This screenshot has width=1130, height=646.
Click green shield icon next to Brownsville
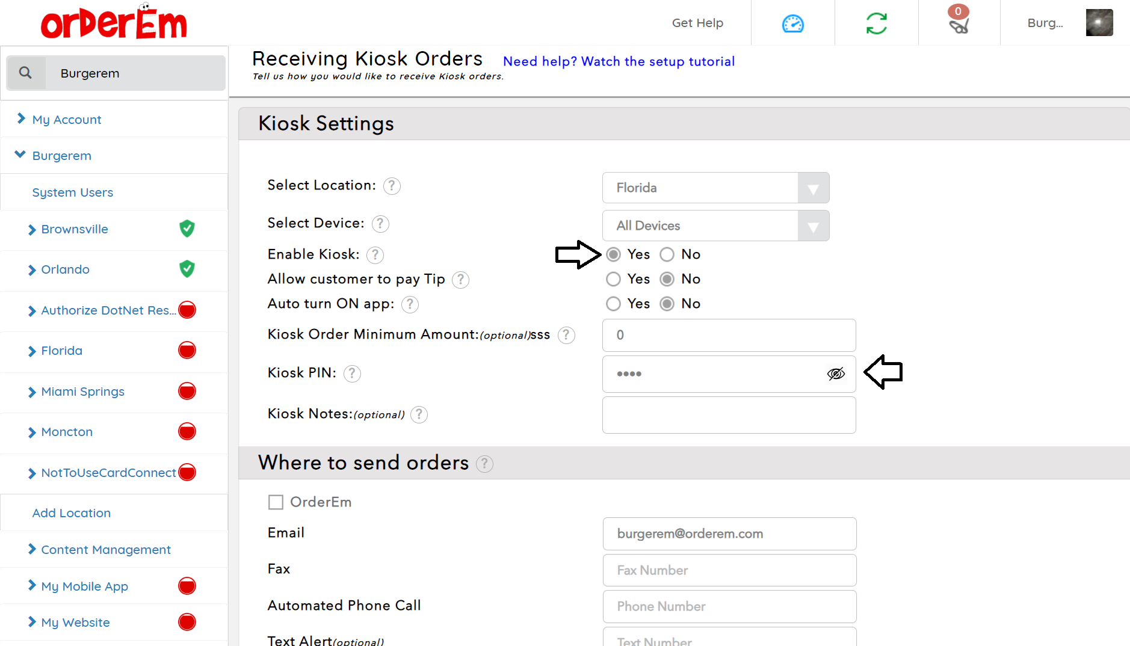187,229
